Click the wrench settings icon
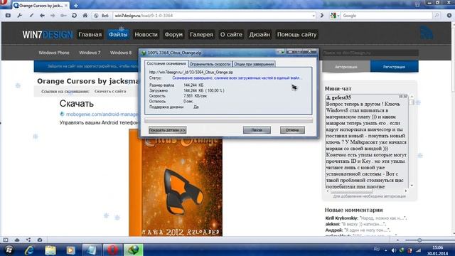455x256 pixels. [x=19, y=16]
